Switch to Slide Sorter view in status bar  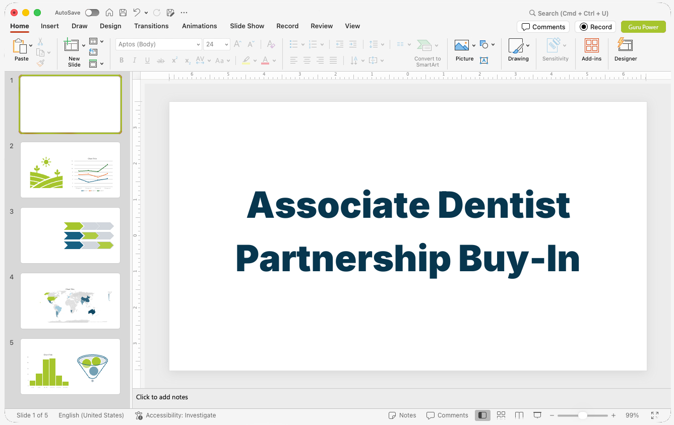point(501,415)
